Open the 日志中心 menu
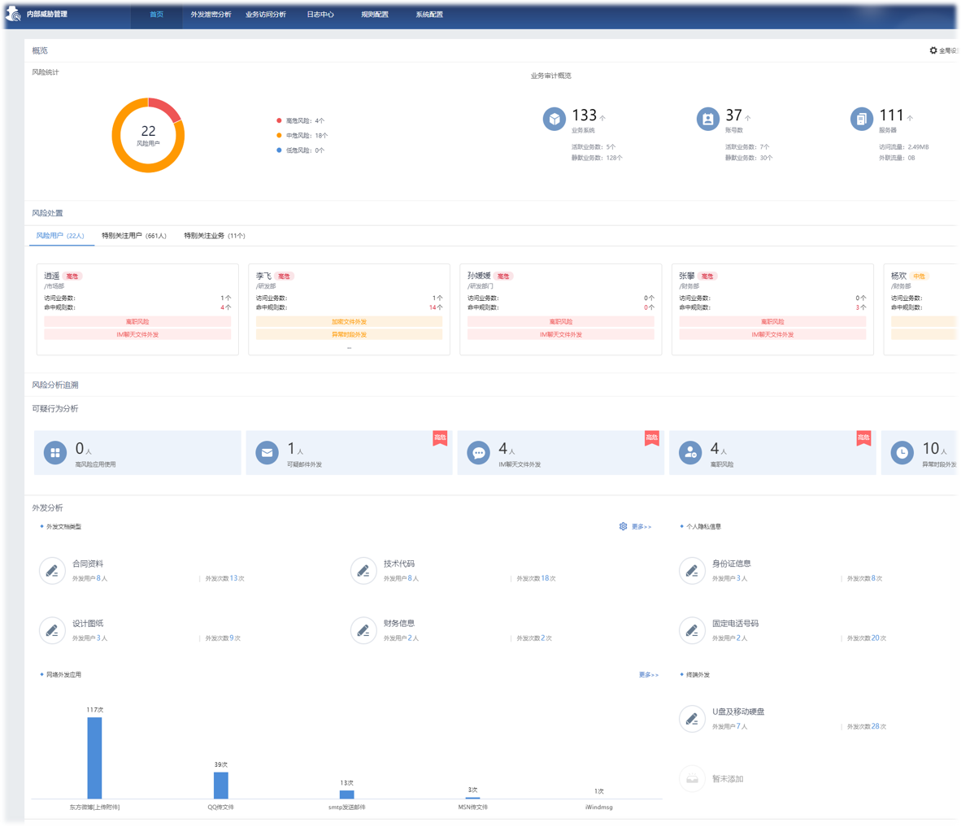961x827 pixels. pyautogui.click(x=320, y=14)
